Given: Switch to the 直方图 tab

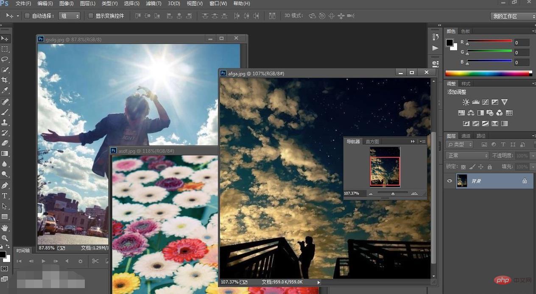Looking at the screenshot, I should pos(372,141).
